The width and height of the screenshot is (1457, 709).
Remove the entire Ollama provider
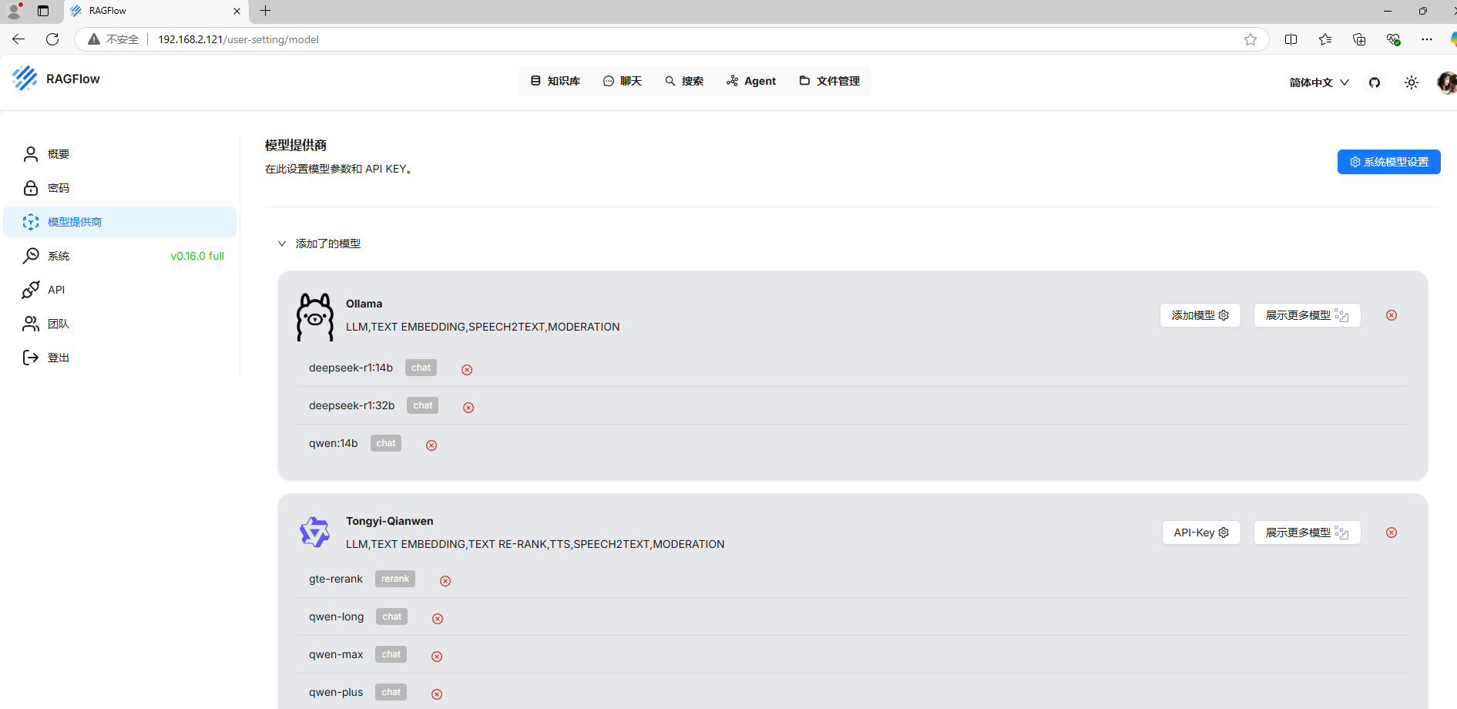(1391, 315)
